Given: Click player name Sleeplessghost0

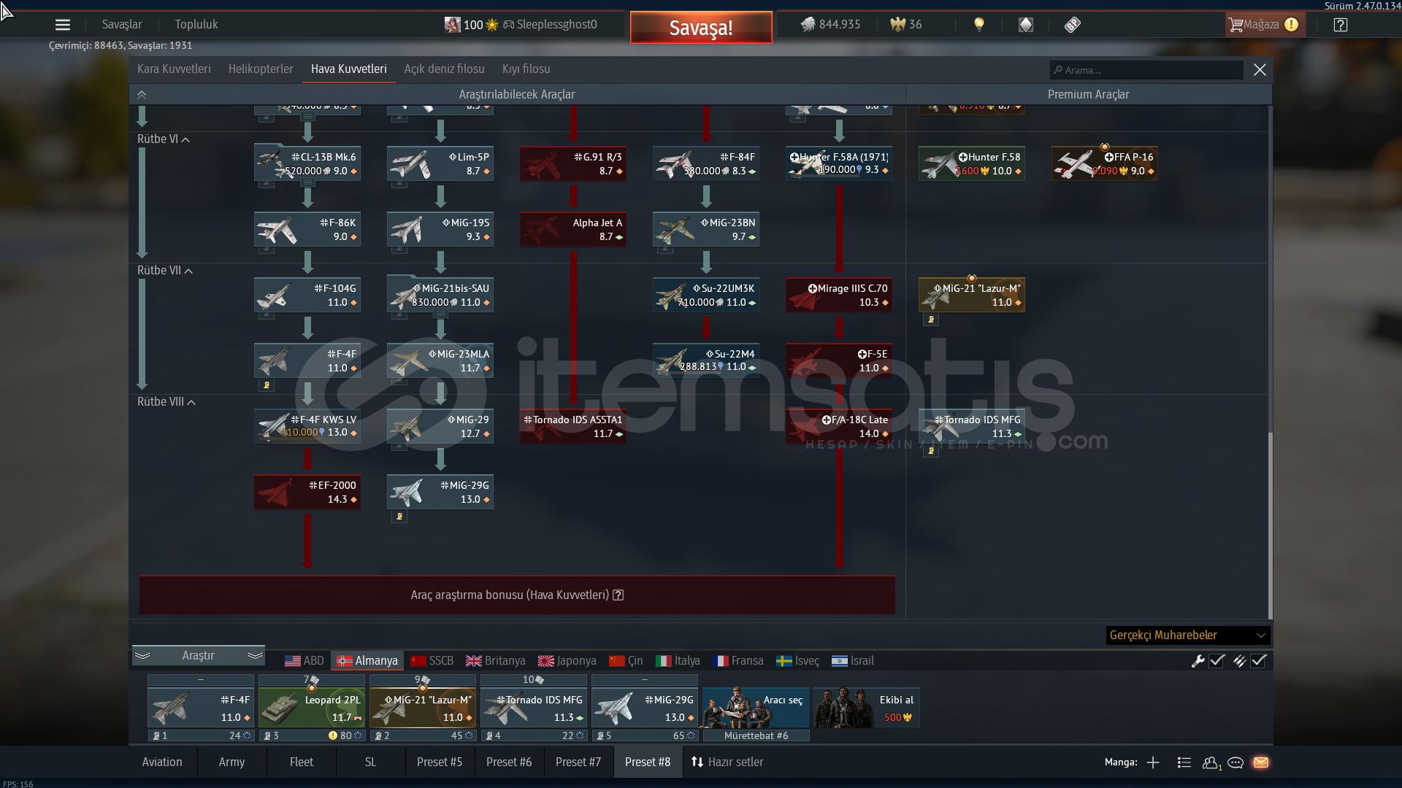Looking at the screenshot, I should (556, 25).
